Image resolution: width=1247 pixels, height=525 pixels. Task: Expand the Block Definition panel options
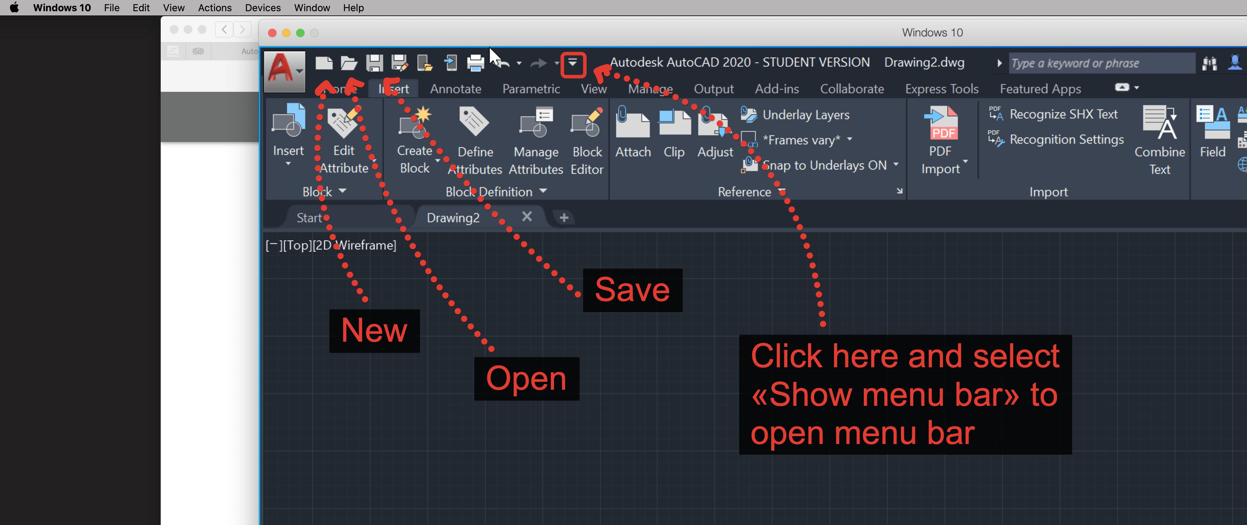point(543,191)
